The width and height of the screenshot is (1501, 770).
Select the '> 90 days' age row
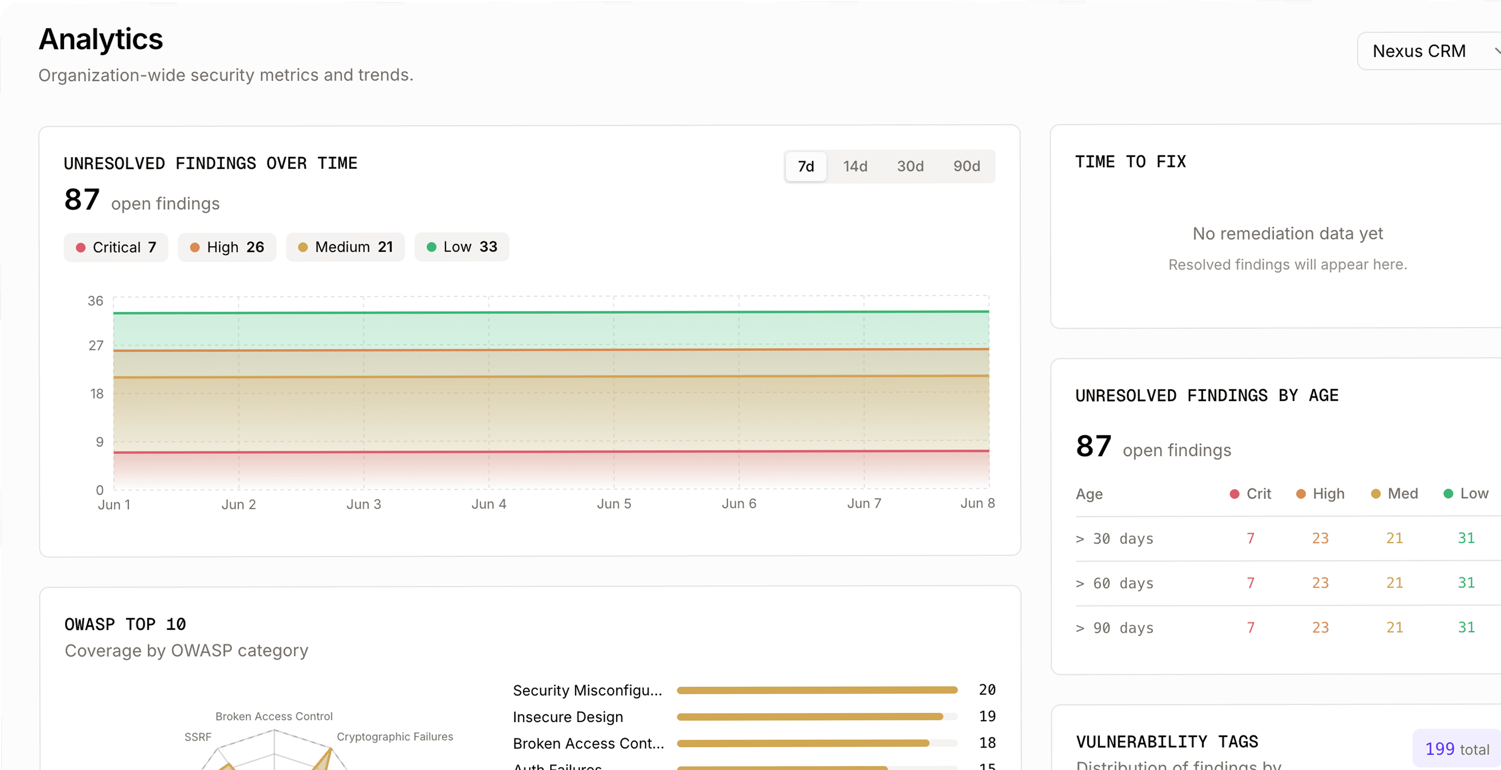click(1288, 628)
